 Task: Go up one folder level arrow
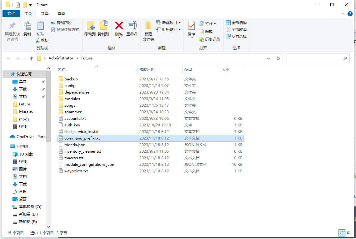click(x=32, y=58)
